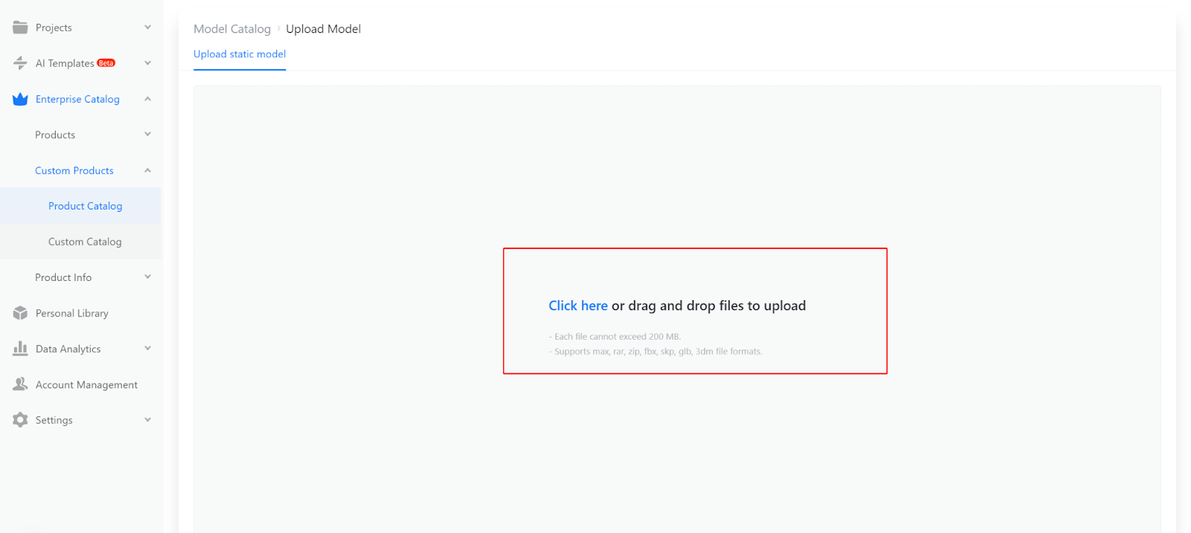This screenshot has width=1191, height=533.
Task: Click the Projects folder icon
Action: click(20, 28)
